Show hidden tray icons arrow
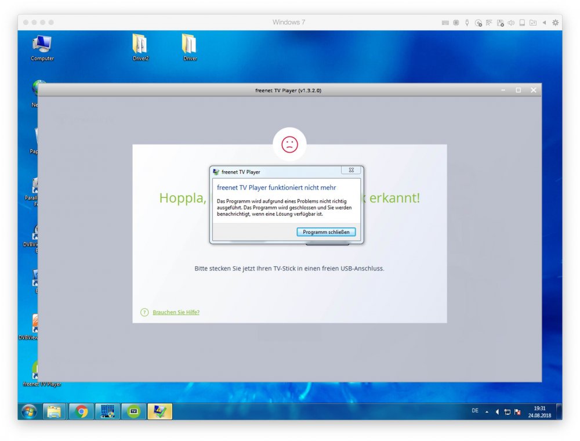 (487, 411)
